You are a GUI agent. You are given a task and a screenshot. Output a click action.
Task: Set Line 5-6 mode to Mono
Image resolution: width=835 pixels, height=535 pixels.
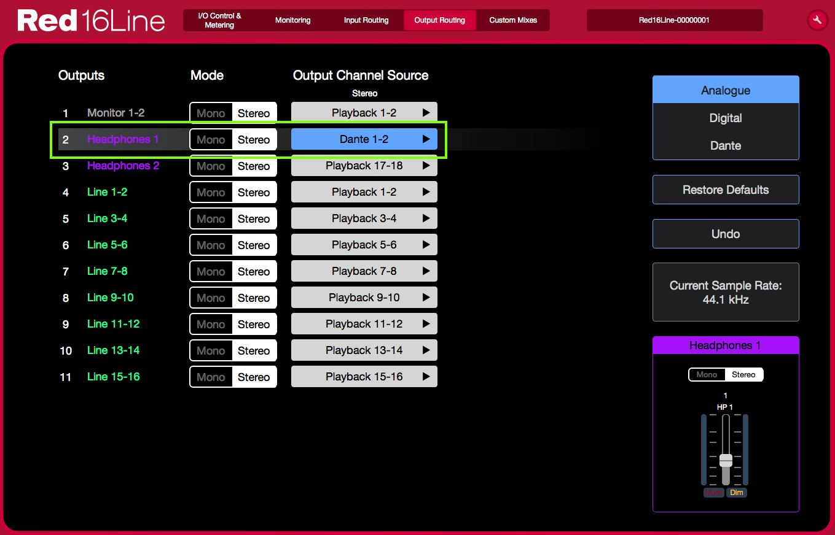pos(211,245)
